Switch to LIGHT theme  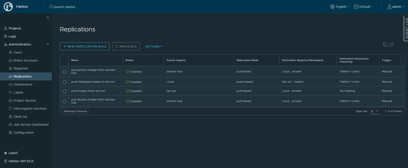click(x=13, y=153)
